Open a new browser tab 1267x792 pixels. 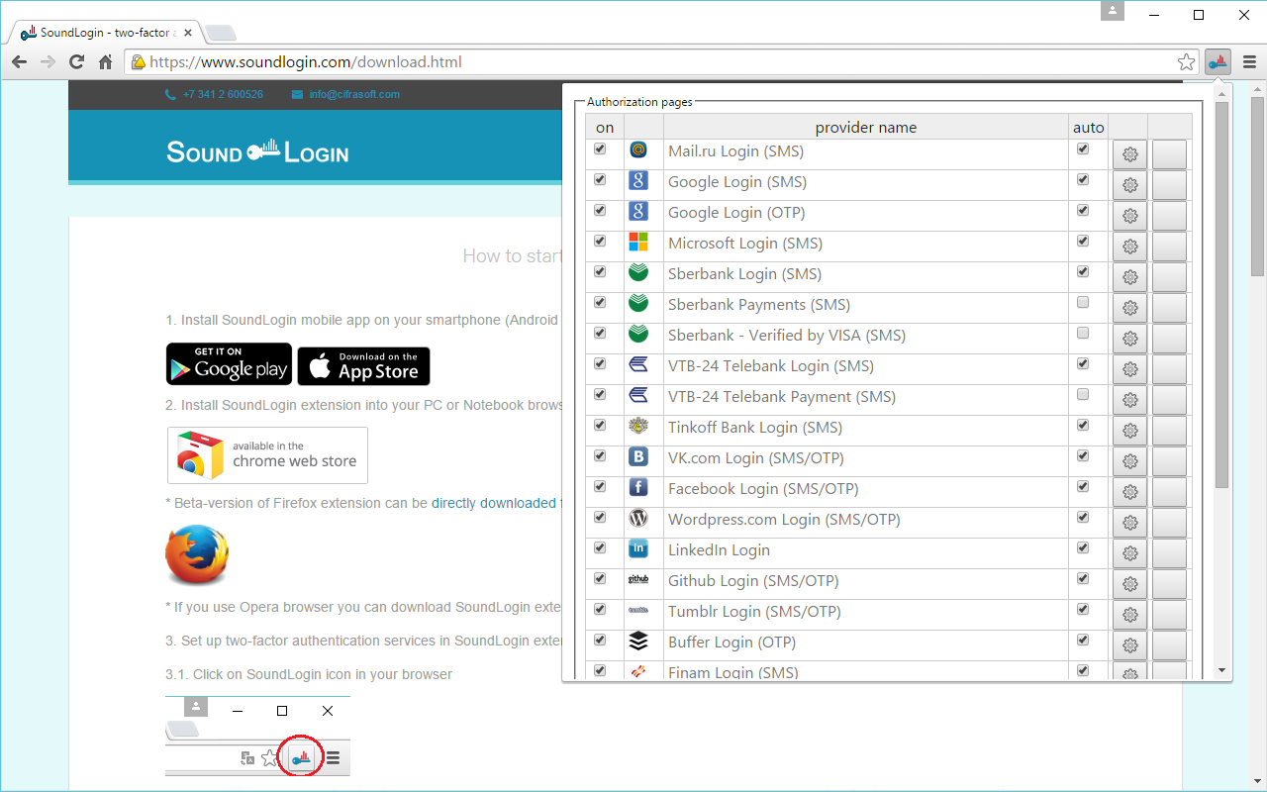point(219,34)
